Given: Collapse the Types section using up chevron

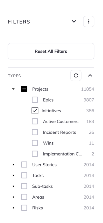Looking at the screenshot, I should [90, 75].
